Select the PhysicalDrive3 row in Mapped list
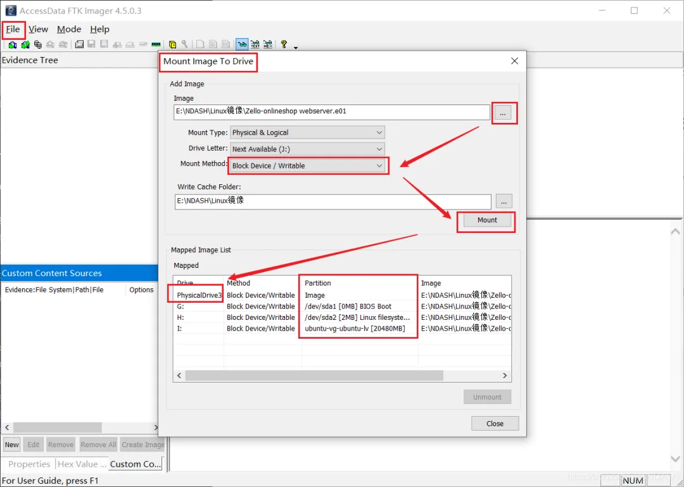 341,295
